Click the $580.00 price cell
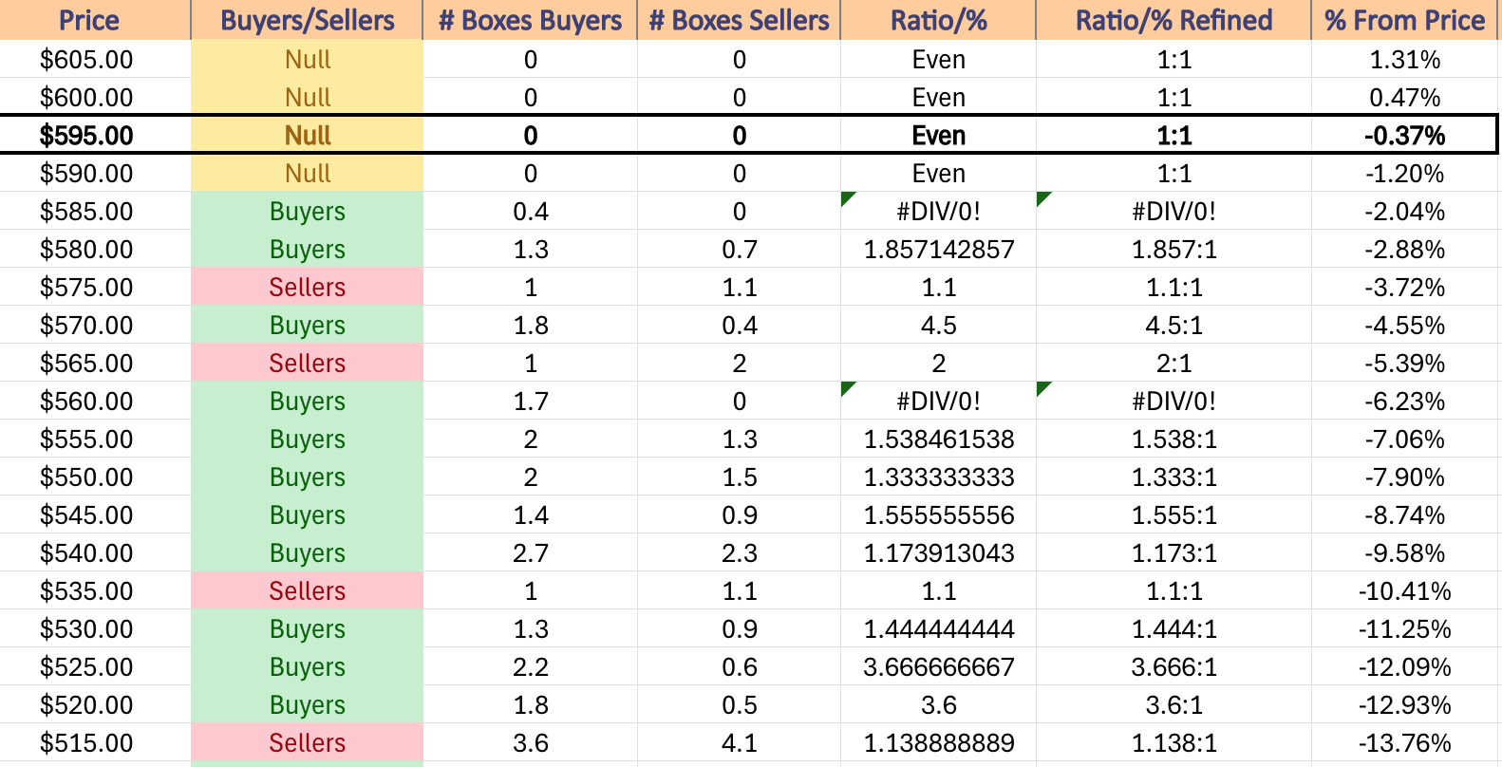This screenshot has width=1502, height=767. coord(95,249)
